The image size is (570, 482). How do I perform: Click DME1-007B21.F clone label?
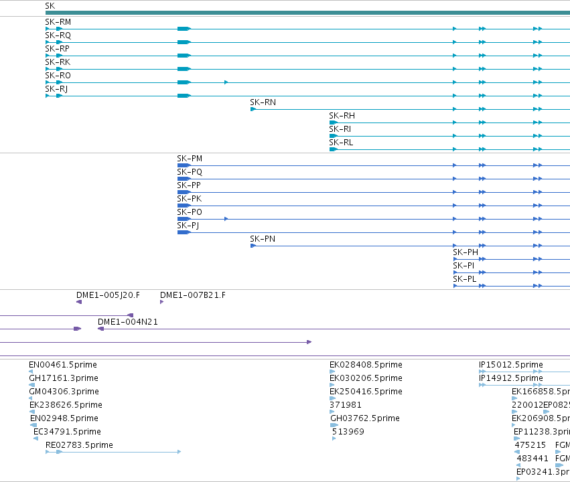(x=193, y=295)
